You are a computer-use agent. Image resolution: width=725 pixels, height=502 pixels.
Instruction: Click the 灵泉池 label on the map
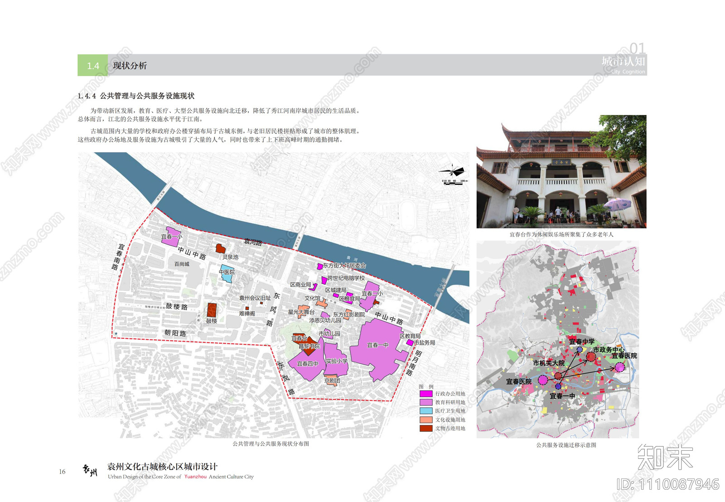pos(230,257)
